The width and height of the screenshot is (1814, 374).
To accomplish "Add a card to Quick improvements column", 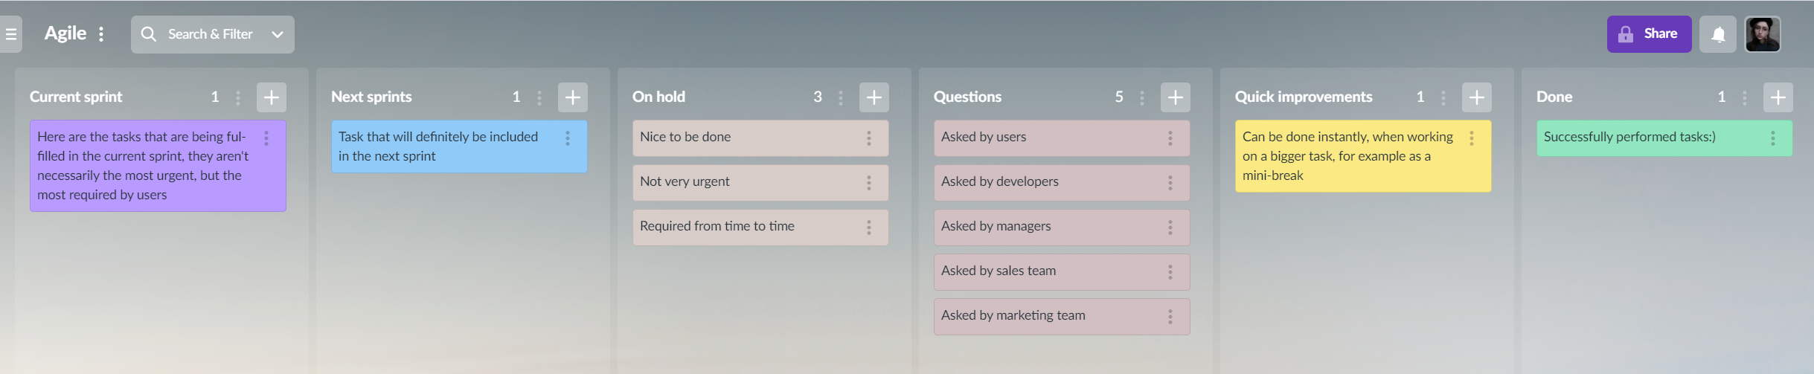I will (1477, 97).
